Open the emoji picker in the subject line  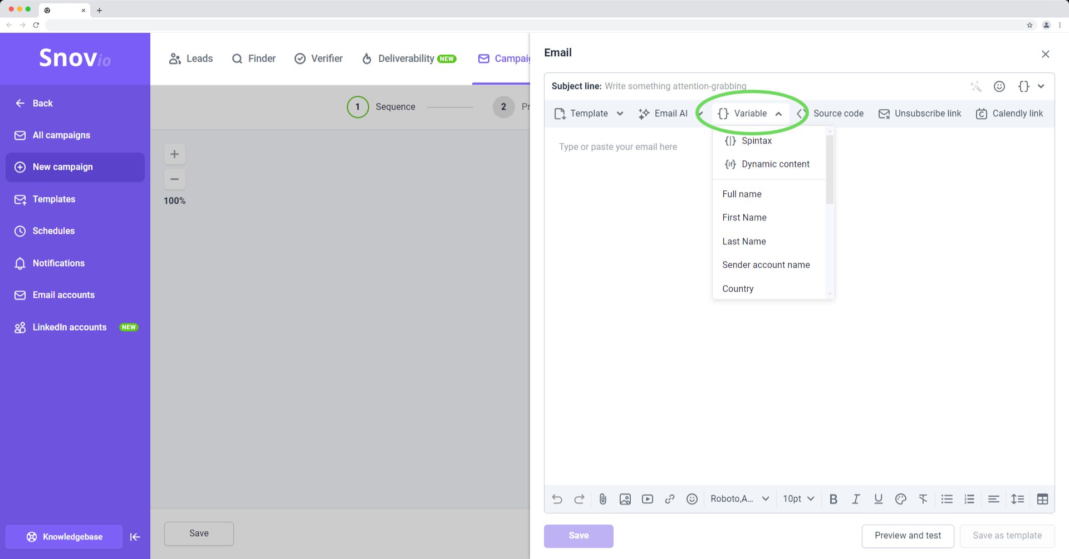[x=999, y=86]
